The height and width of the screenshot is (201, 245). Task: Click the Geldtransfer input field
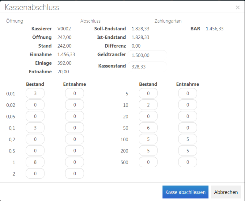tap(148, 55)
